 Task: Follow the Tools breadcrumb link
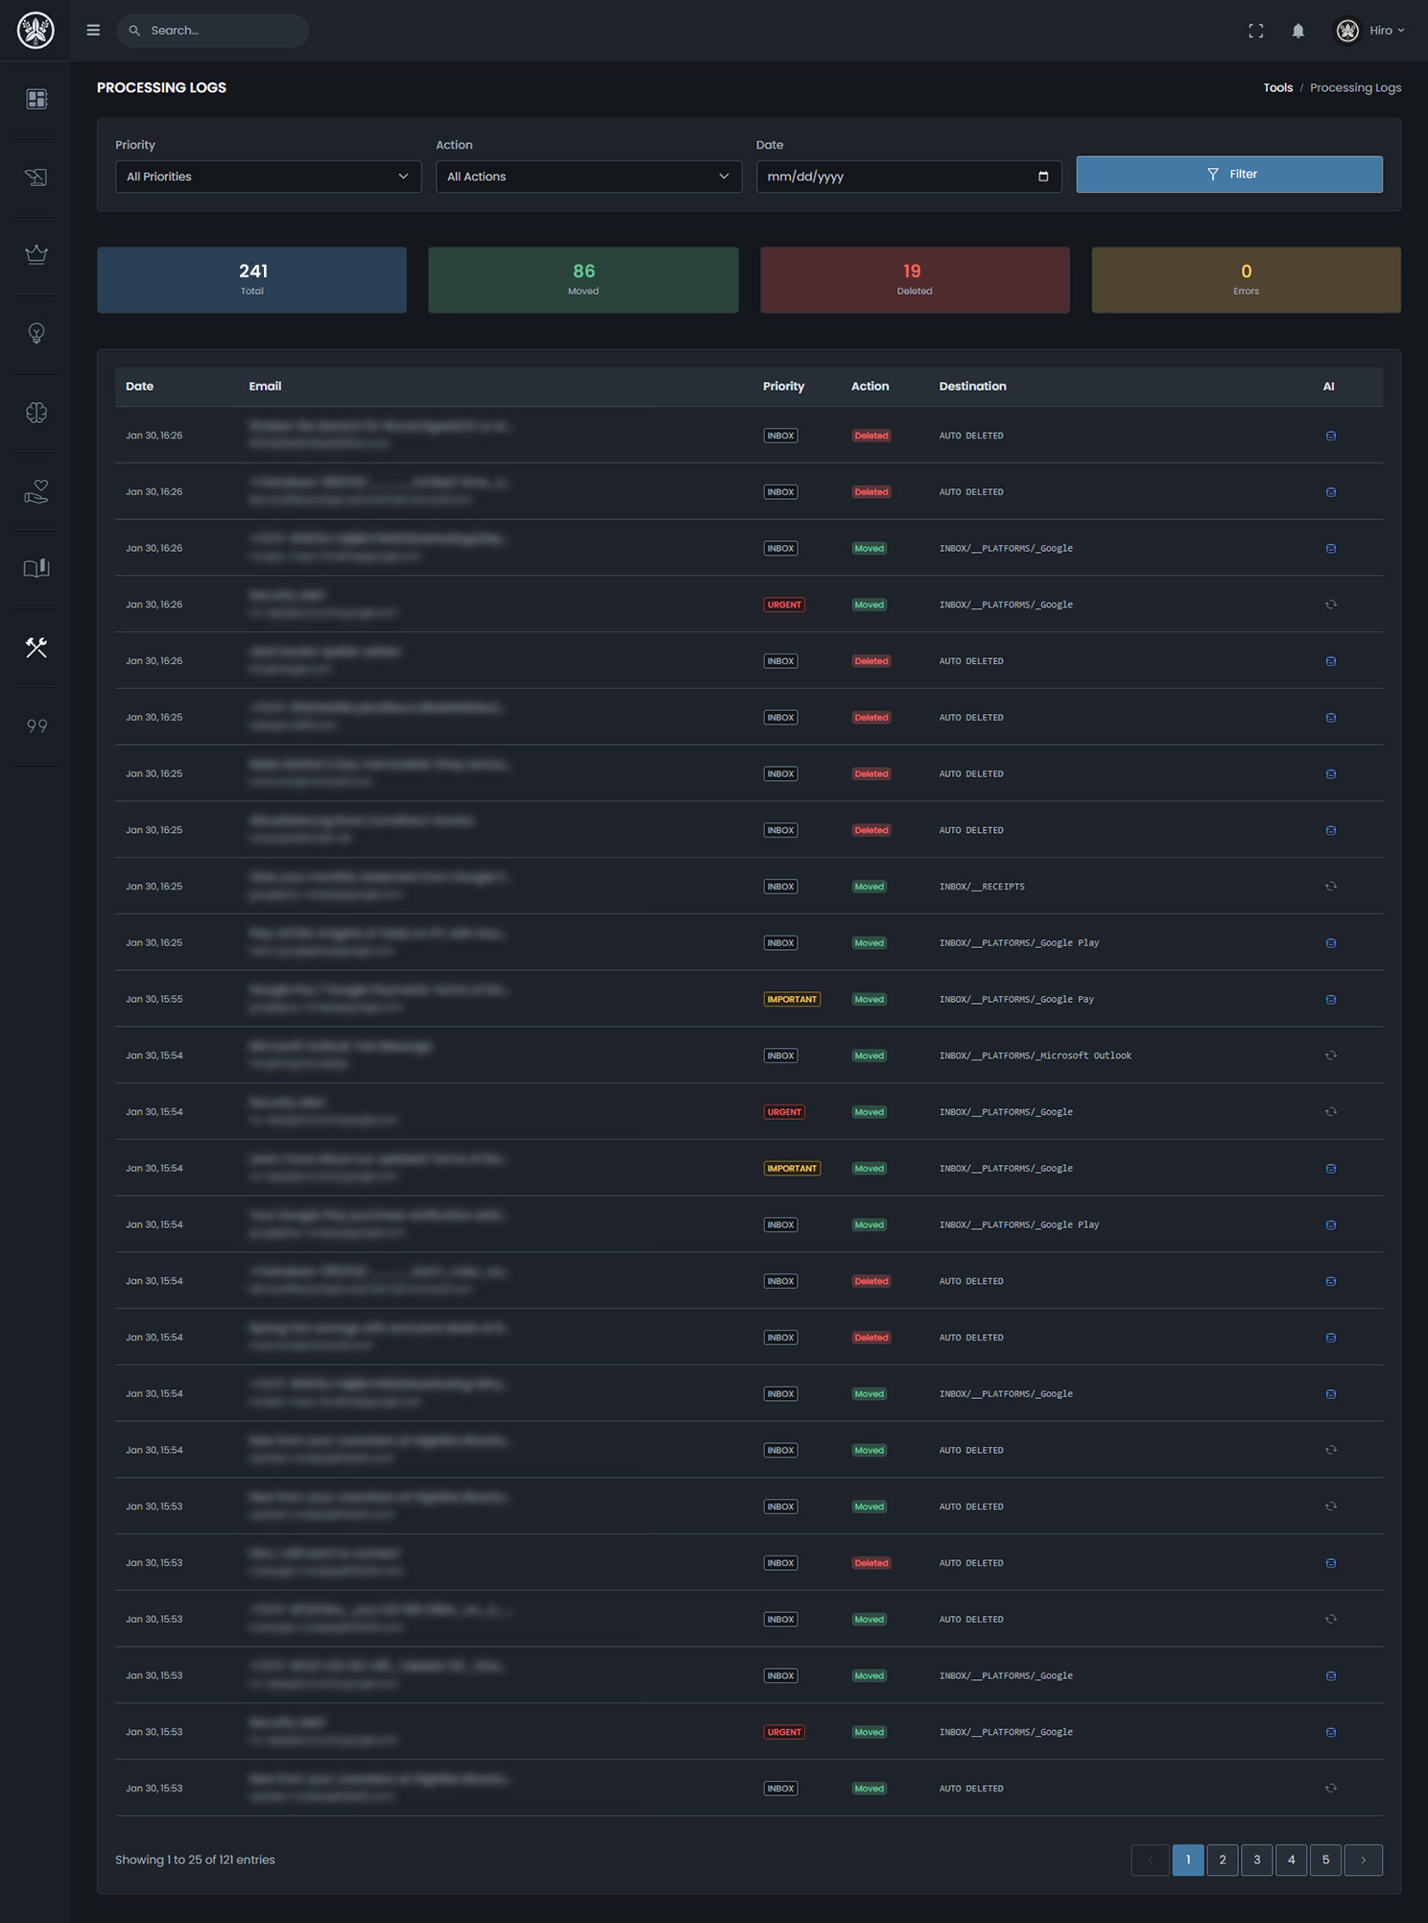(1277, 87)
